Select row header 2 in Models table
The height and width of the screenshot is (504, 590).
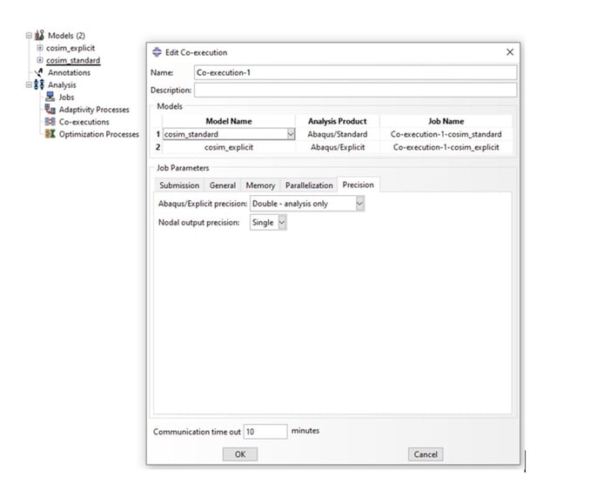tap(158, 147)
